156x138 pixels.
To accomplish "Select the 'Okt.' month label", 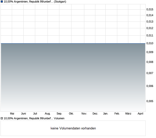I will click(71, 114).
